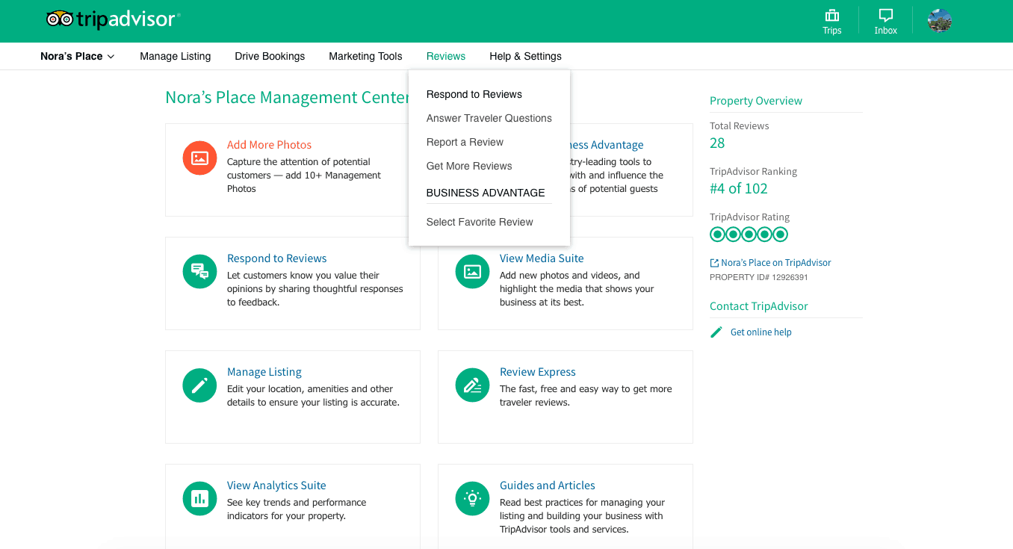Open the View Media Suite link
Viewport: 1013px width, 549px height.
tap(542, 258)
